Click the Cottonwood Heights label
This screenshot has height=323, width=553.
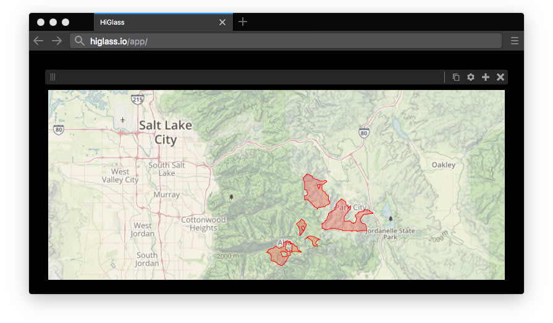tap(203, 224)
